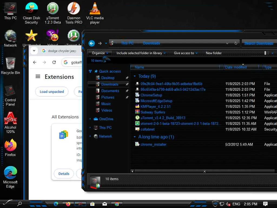Expand Network in the navigation pane
This screenshot has height=208, width=277.
pos(90,136)
